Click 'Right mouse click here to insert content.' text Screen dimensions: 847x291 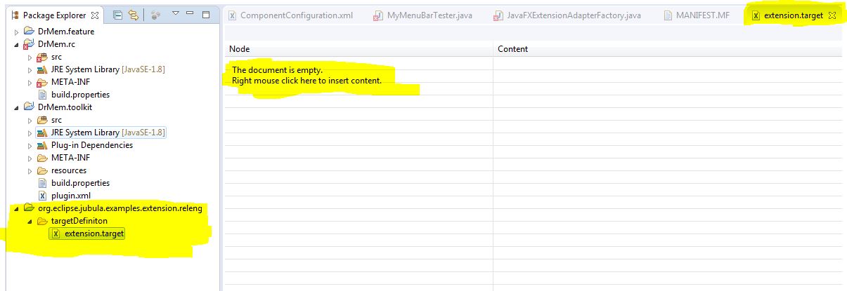[306, 81]
